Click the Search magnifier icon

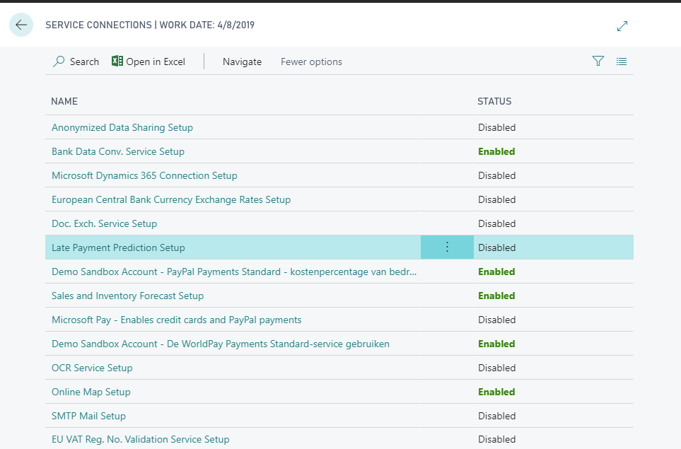pyautogui.click(x=59, y=62)
